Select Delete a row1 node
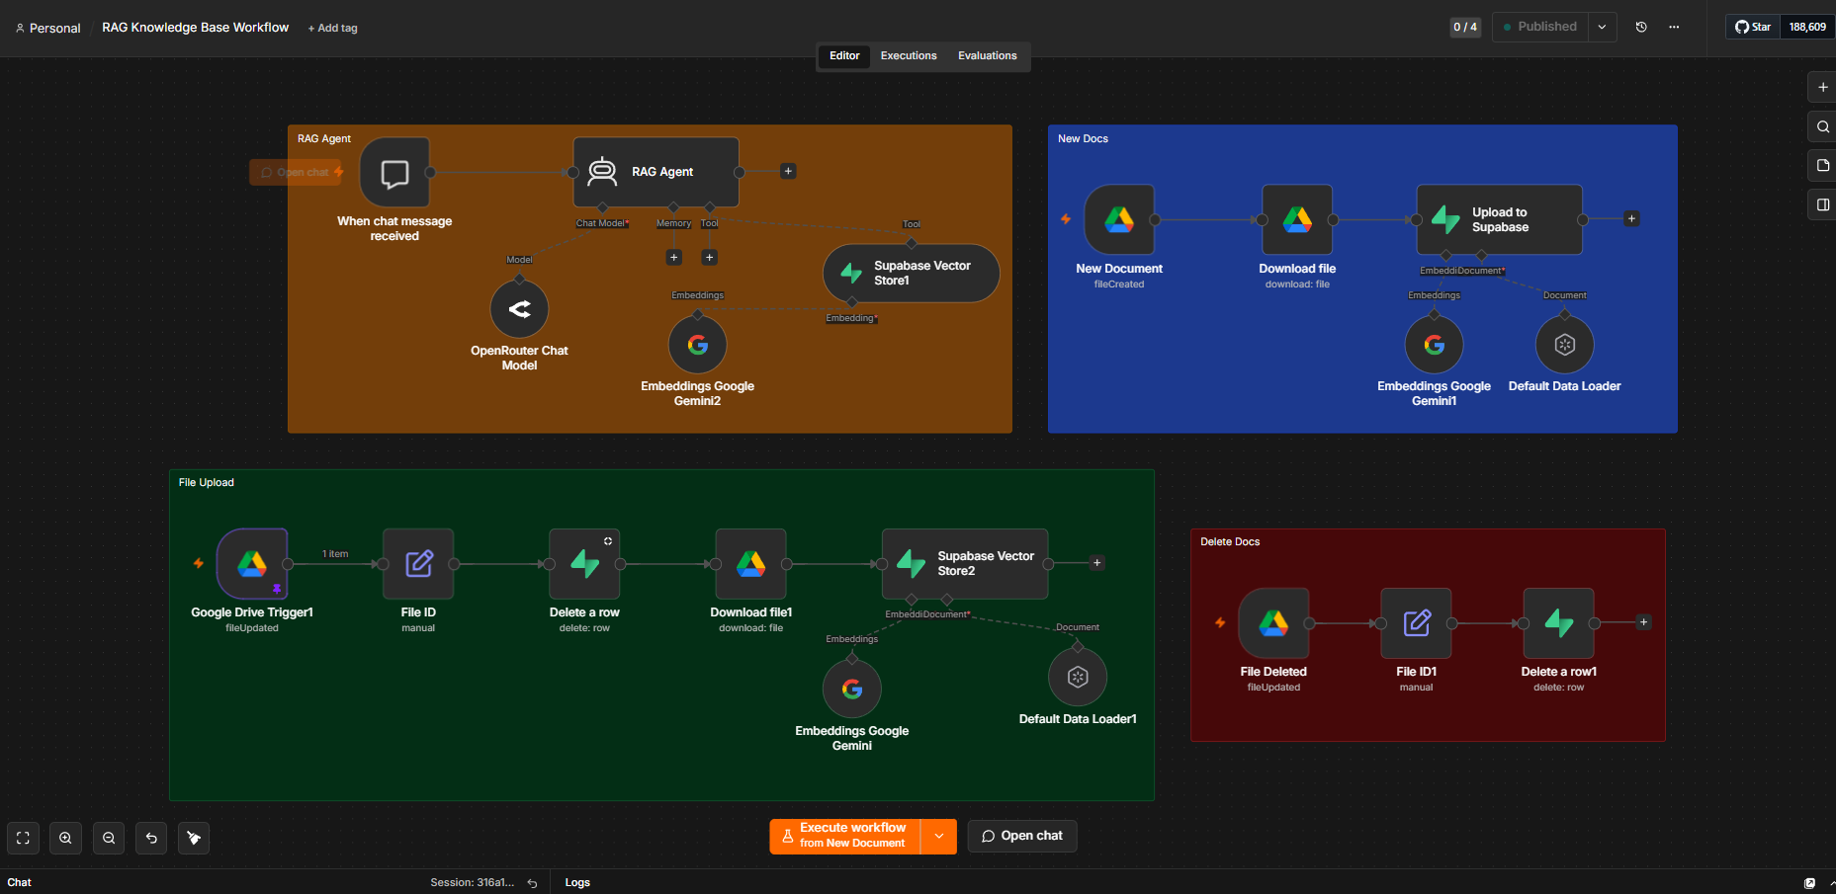The height and width of the screenshot is (894, 1836). click(1559, 623)
